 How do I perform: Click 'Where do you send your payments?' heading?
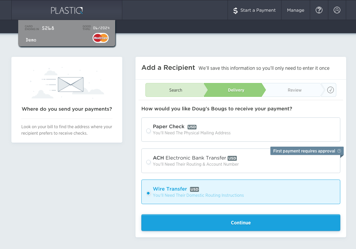(67, 109)
